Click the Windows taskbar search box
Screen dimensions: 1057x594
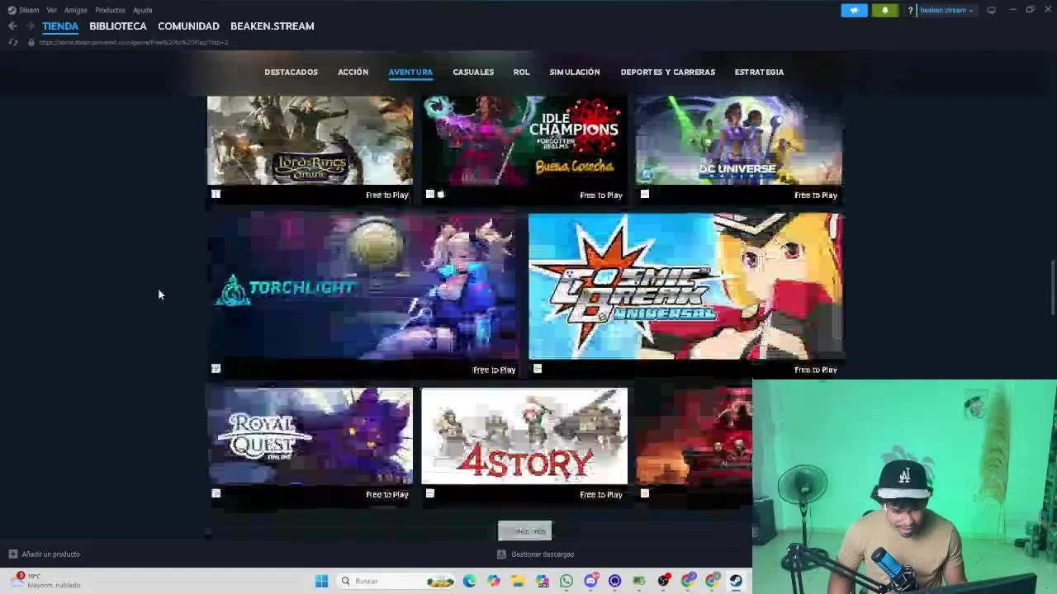tap(396, 581)
